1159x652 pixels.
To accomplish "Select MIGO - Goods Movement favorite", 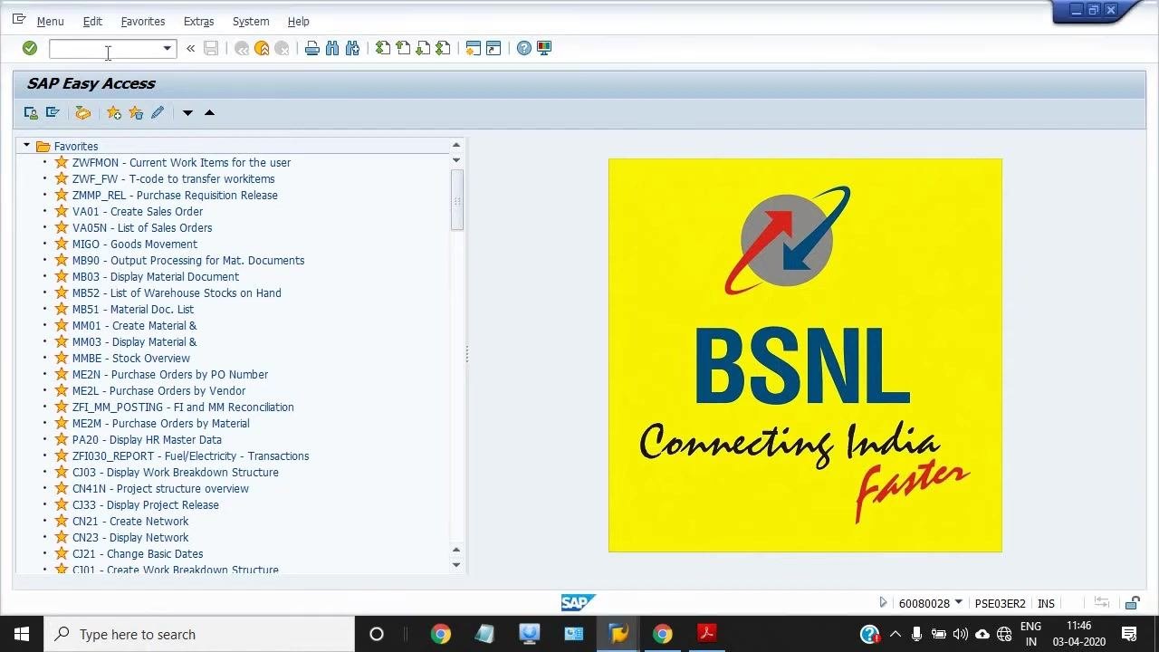I will (135, 244).
